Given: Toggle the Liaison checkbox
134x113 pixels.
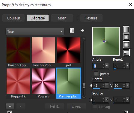Looking at the screenshot, I should [95, 107].
